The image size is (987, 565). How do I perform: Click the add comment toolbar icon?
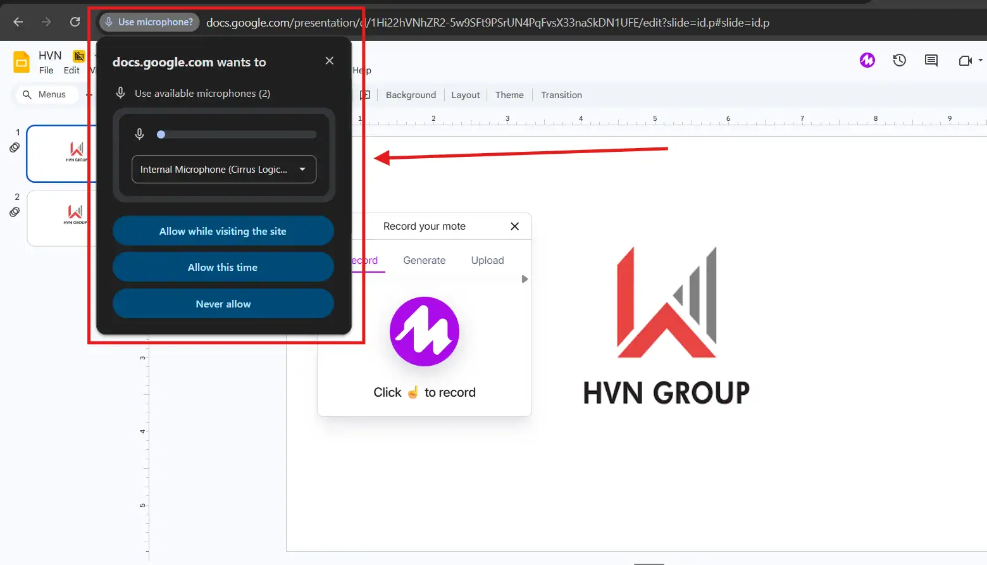click(x=365, y=95)
